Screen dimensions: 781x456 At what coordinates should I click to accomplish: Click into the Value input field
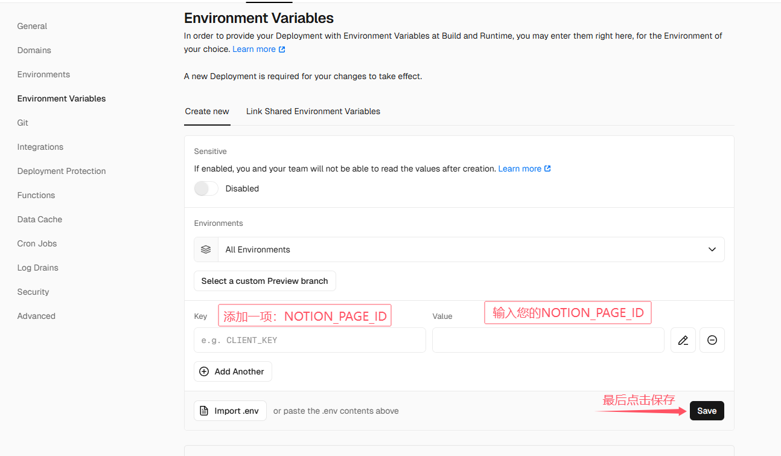tap(548, 340)
